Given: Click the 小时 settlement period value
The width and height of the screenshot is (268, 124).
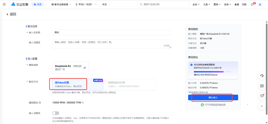Looking at the screenshot, I should pyautogui.click(x=202, y=48).
